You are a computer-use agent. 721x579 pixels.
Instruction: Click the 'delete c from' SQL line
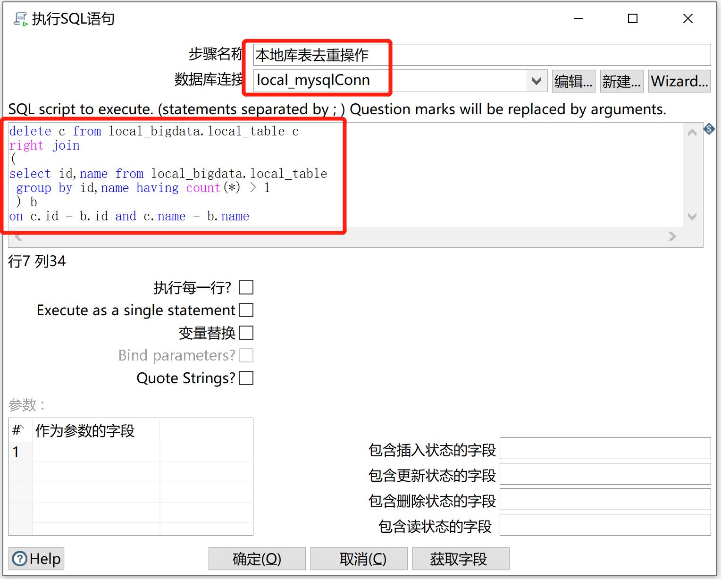[x=154, y=131]
